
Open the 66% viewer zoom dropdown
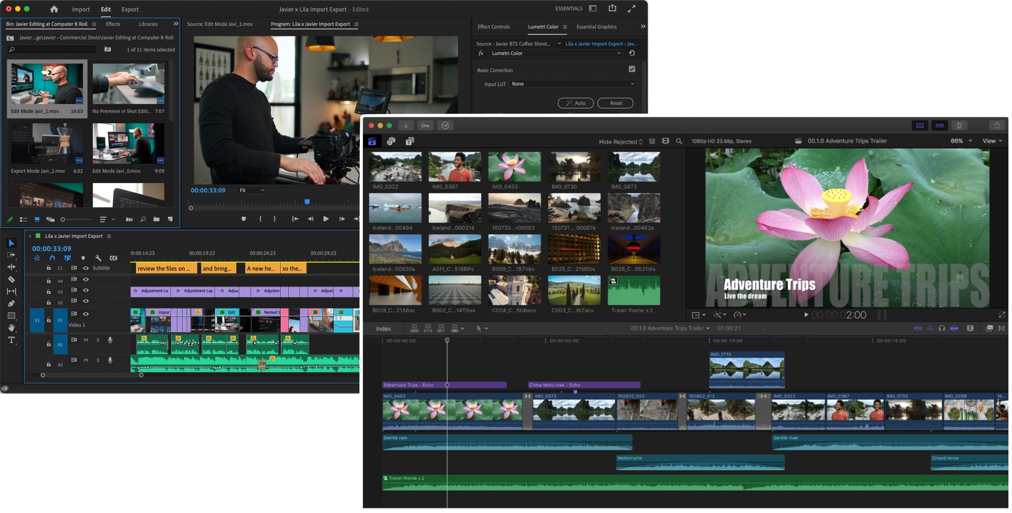(961, 141)
